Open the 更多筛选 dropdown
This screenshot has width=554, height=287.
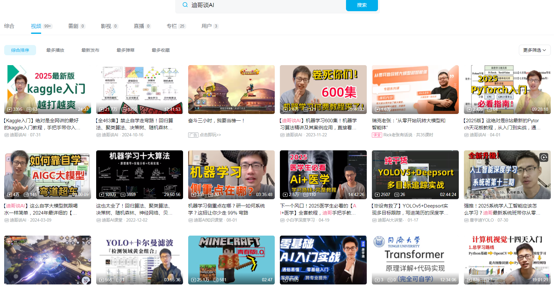(535, 50)
